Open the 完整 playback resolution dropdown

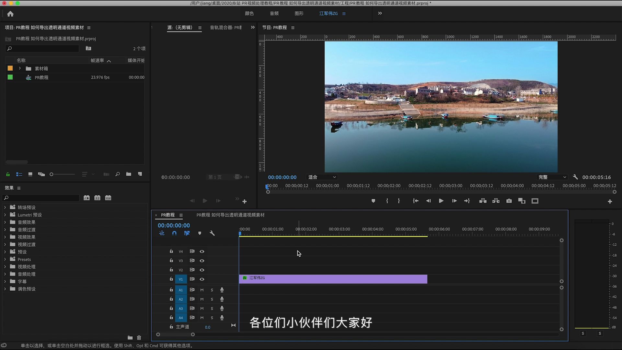pyautogui.click(x=552, y=177)
